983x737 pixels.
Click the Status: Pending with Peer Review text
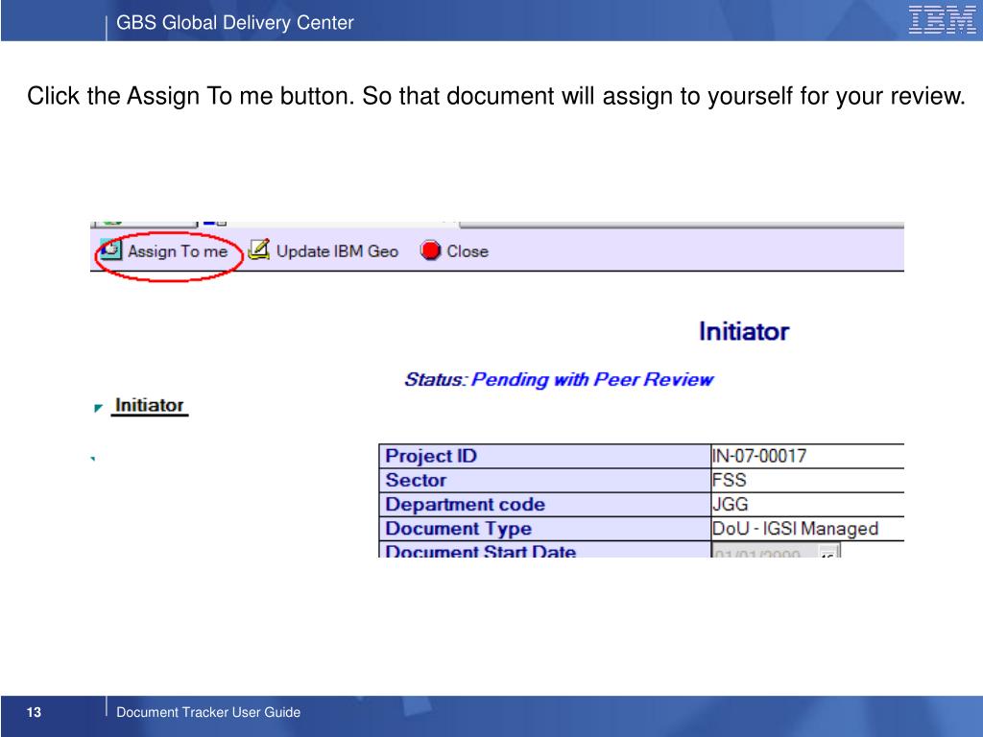pos(559,379)
